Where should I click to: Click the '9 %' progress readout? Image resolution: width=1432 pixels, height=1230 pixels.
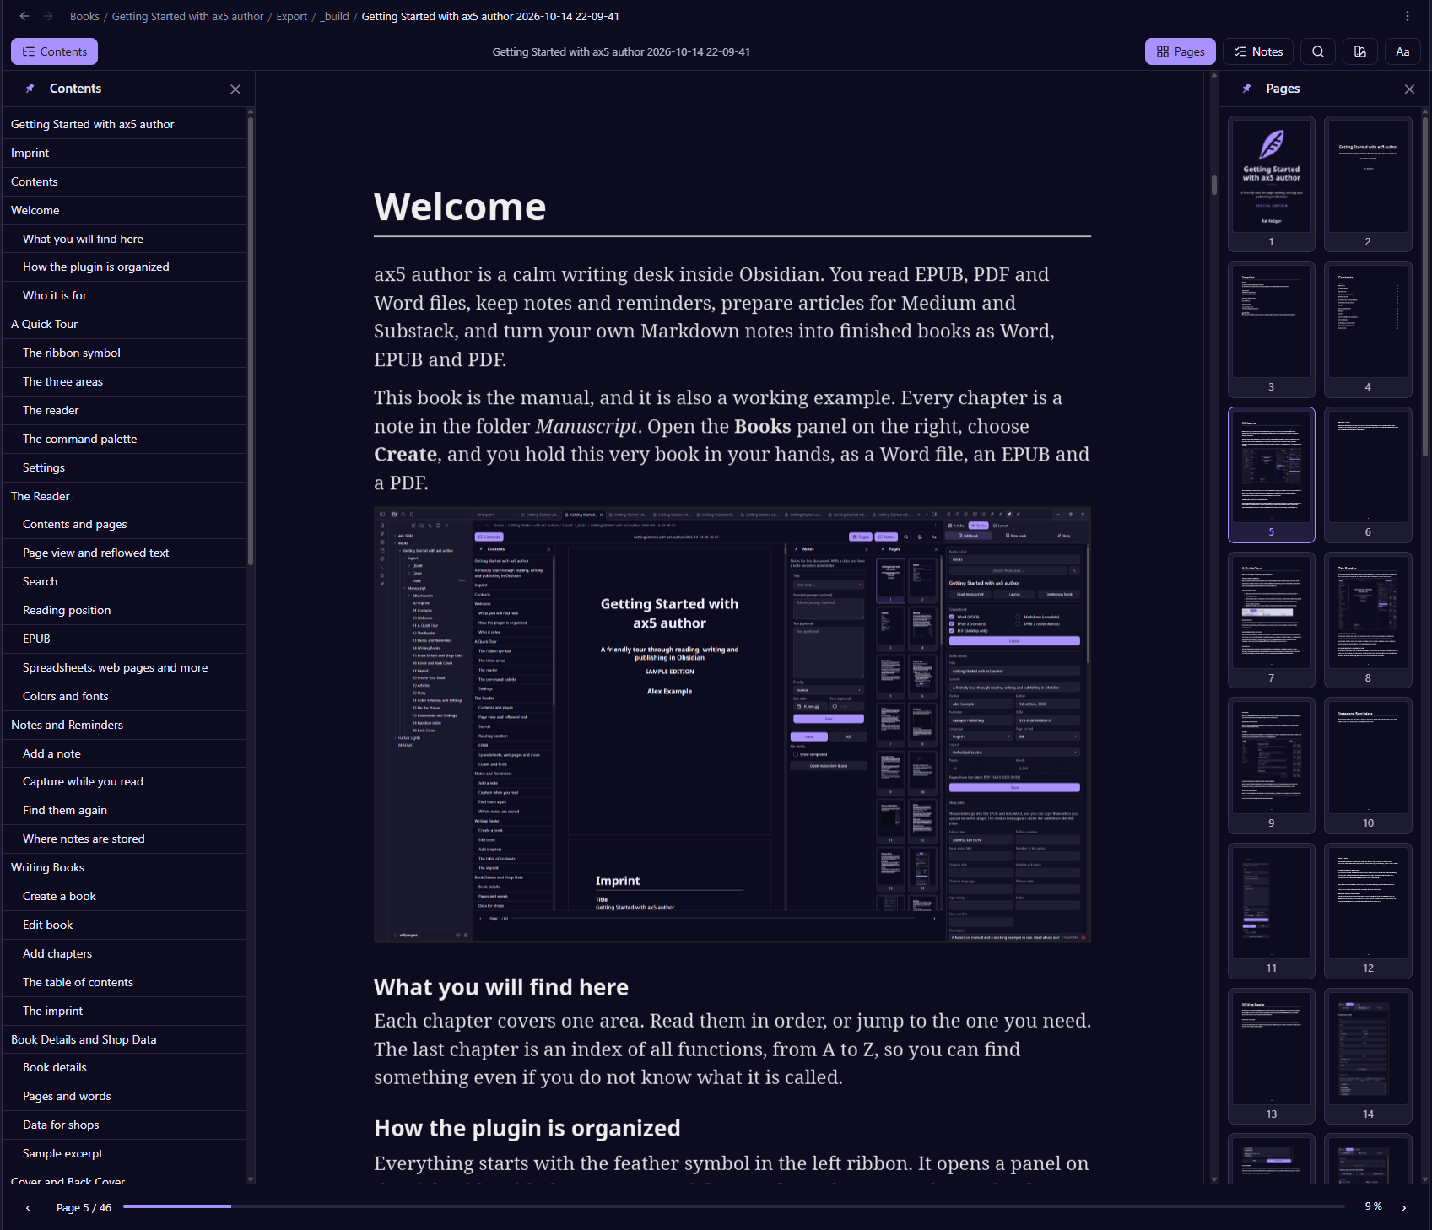pyautogui.click(x=1373, y=1206)
